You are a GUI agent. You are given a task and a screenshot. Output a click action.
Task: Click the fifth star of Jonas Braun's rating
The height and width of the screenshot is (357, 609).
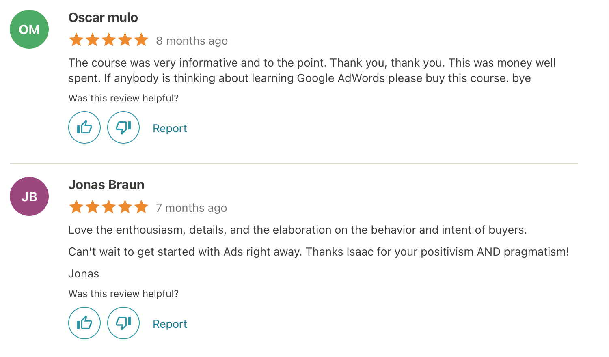(x=141, y=207)
